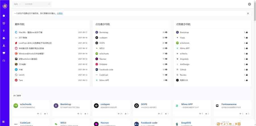Click the like icon on the codepen card
This screenshot has height=126, width=256.
pyautogui.click(x=125, y=113)
